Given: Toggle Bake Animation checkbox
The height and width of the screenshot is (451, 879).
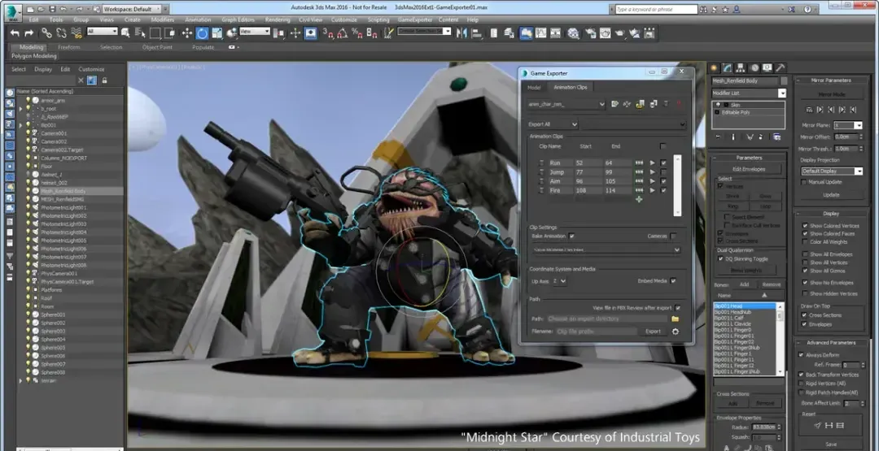Looking at the screenshot, I should coord(572,236).
